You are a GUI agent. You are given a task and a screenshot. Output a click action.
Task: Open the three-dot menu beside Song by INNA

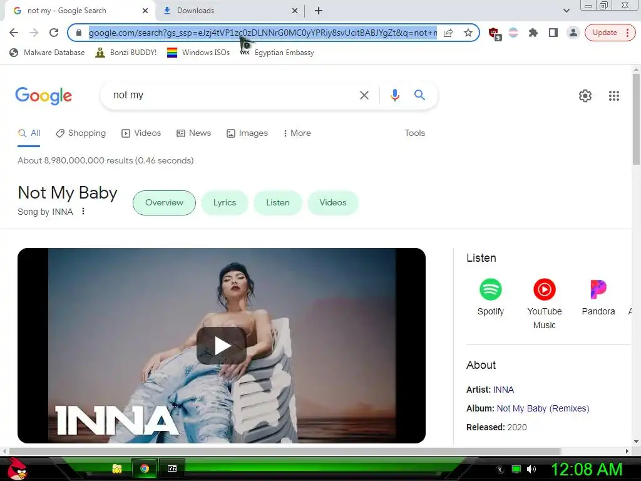coord(83,212)
